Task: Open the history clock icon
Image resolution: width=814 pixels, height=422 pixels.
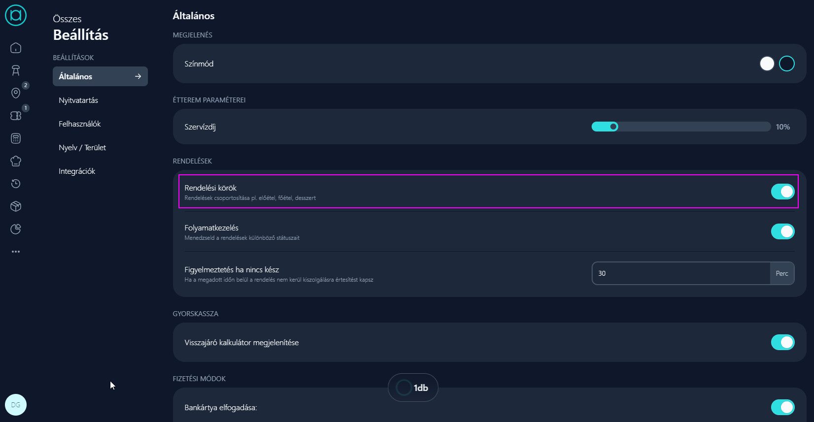Action: click(x=16, y=184)
